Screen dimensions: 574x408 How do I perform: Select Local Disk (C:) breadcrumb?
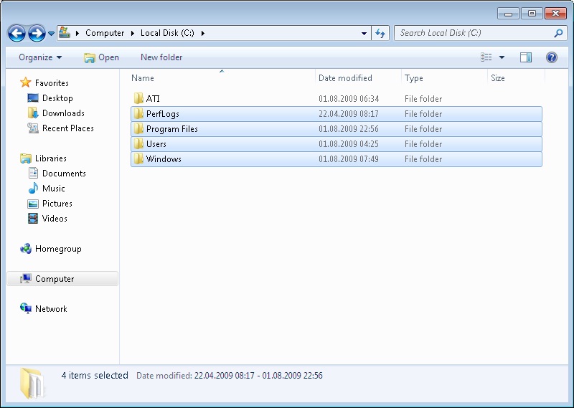click(167, 33)
